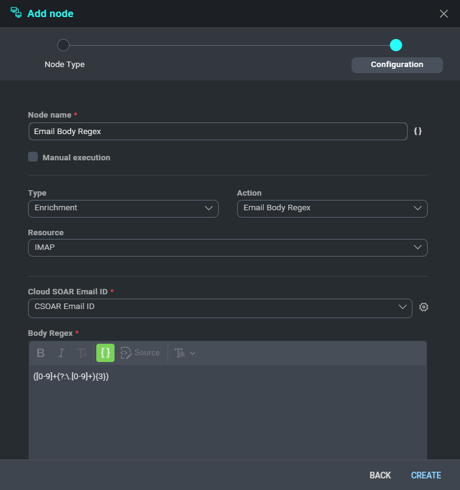Click the BACK button
Screen dimensions: 460x490
(x=380, y=475)
